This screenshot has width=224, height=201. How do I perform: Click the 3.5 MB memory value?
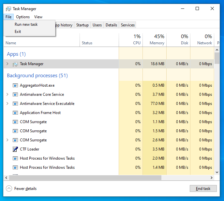[x=158, y=149]
